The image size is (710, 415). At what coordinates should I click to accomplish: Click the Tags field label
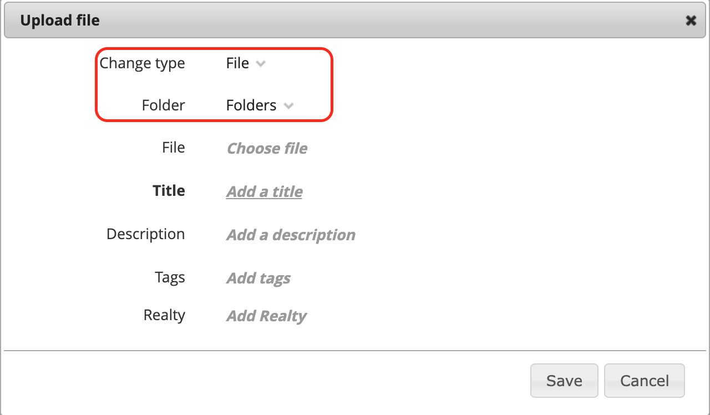[x=170, y=277]
